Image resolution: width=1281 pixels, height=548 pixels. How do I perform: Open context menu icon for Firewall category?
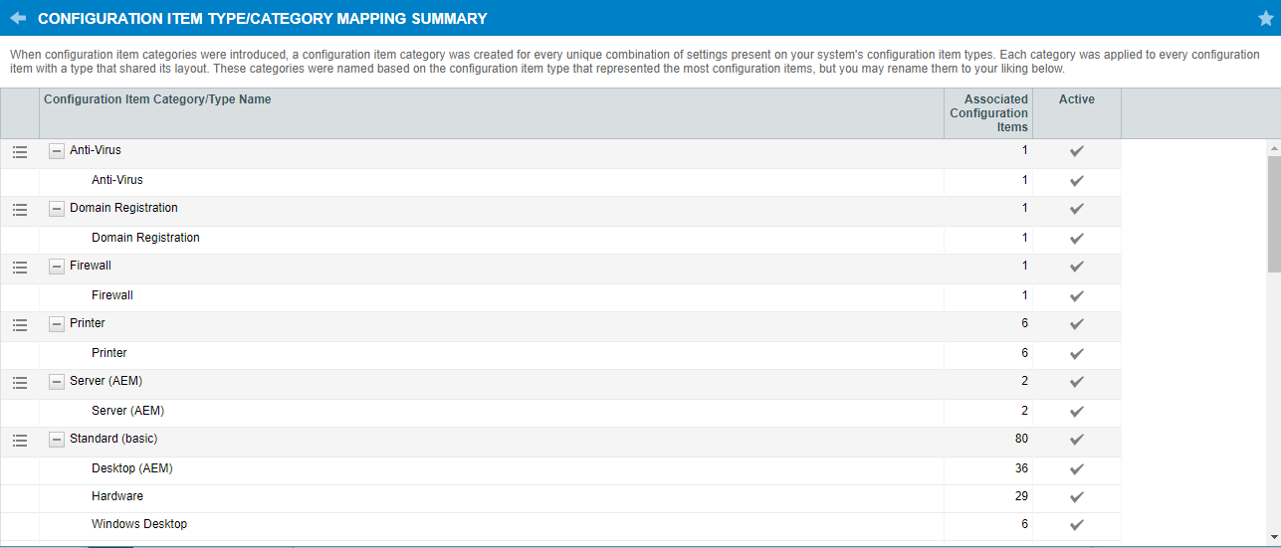click(x=20, y=268)
